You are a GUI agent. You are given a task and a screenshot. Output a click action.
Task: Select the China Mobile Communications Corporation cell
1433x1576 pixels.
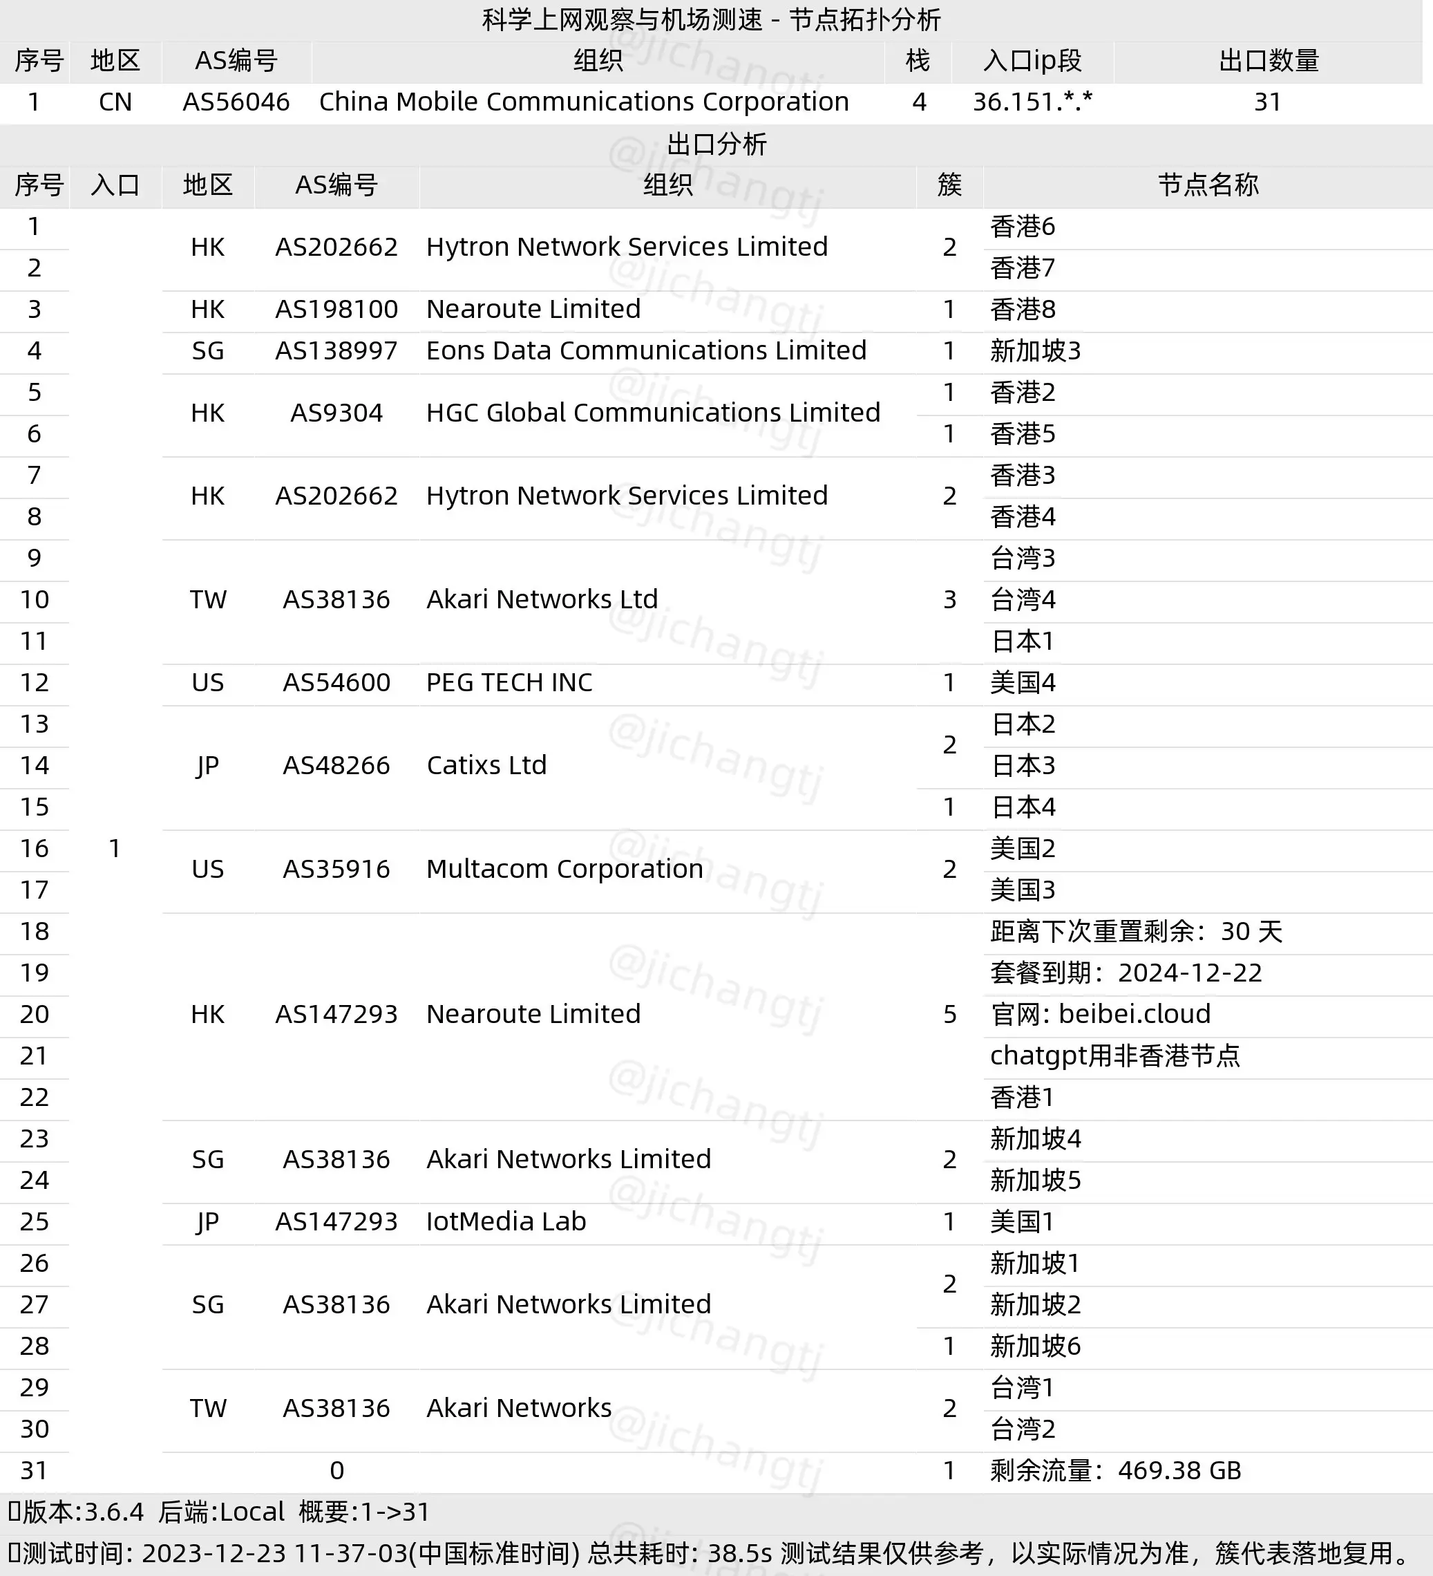point(584,102)
